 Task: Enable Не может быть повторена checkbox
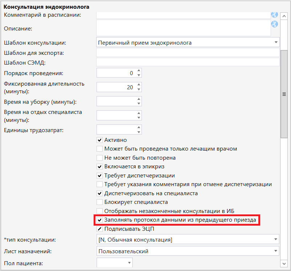[x=99, y=158]
